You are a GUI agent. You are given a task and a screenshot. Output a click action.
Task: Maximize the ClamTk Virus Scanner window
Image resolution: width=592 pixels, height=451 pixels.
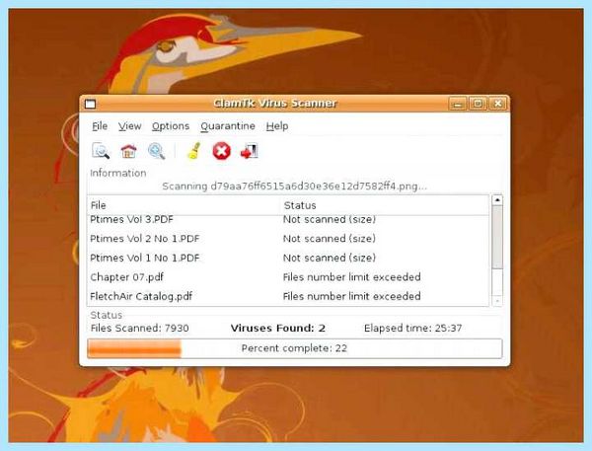478,104
